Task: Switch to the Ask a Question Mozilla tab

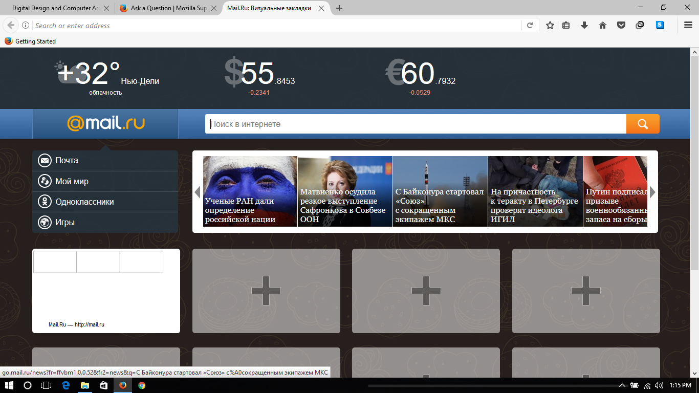Action: (x=164, y=8)
